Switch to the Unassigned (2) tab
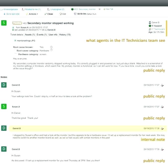This screenshot has width=168, height=168. coord(57,9)
